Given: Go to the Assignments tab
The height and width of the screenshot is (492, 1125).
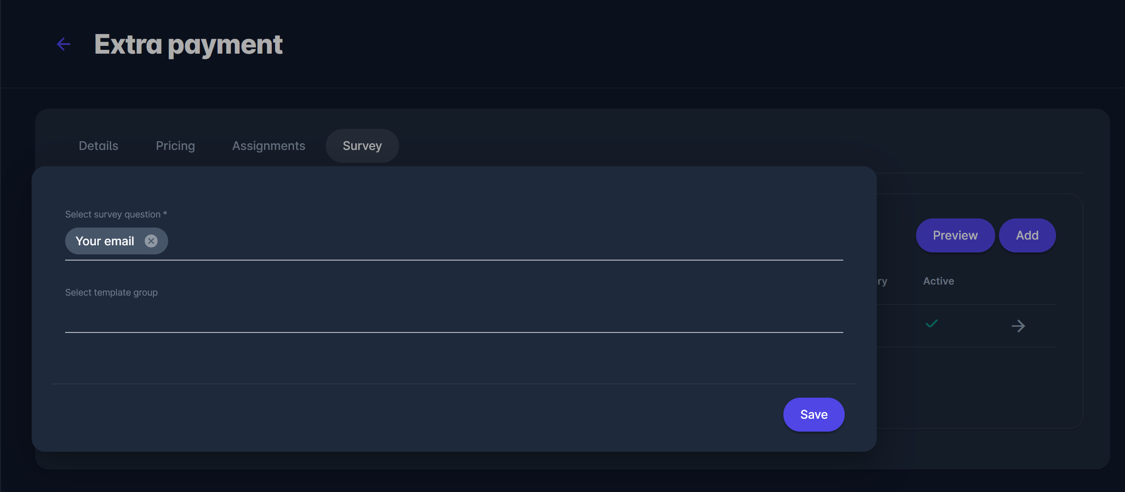Looking at the screenshot, I should [268, 146].
